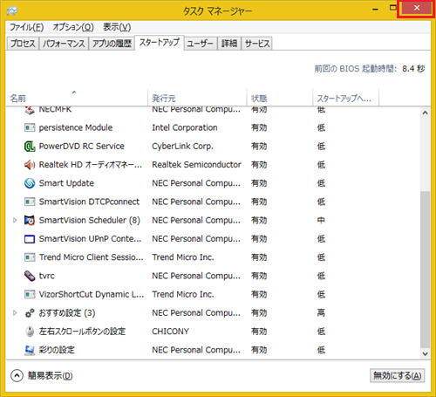Screen dimensions: 436x397
Task: Select the SmartVision UPnP Conte… entry name
Action: pos(91,239)
